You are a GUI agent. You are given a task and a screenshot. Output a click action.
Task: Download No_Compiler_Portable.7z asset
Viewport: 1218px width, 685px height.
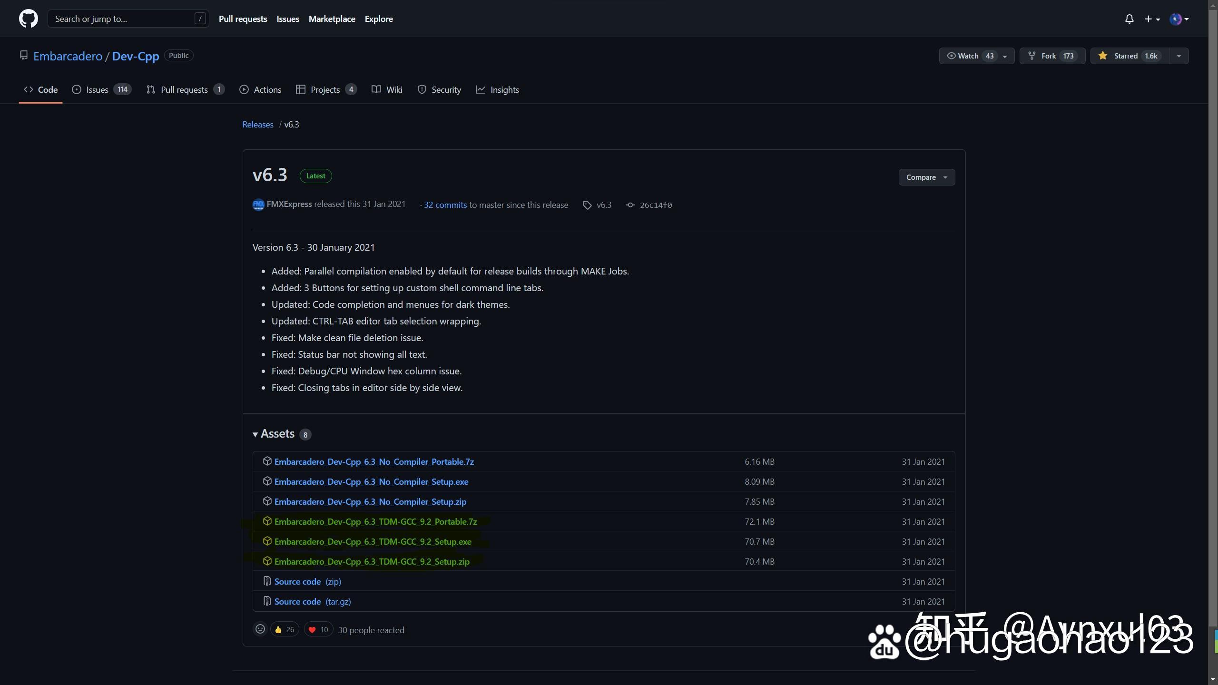pyautogui.click(x=374, y=461)
